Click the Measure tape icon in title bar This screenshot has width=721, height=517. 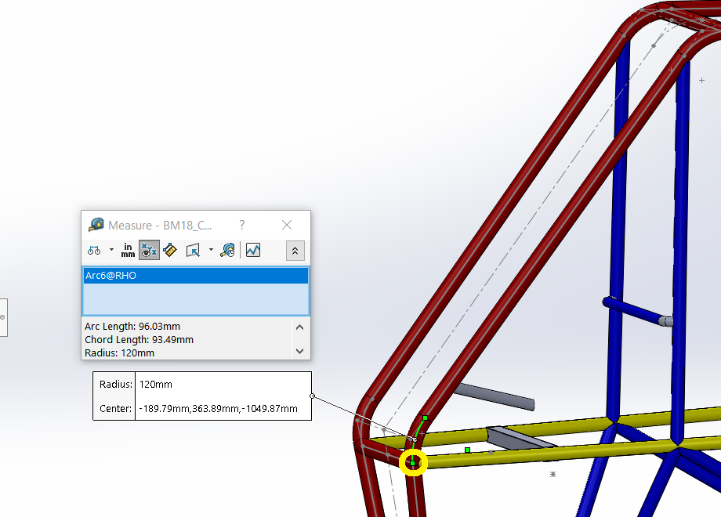[96, 225]
